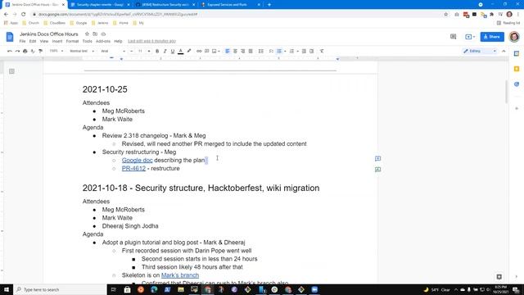
Task: Open Google Keep in the side panel
Action: (517, 69)
